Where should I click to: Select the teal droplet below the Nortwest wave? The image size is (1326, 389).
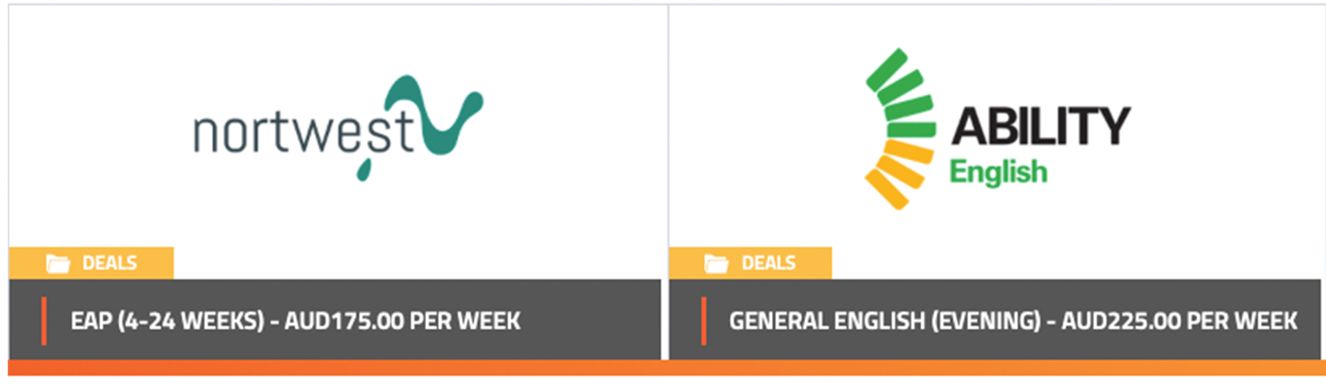pos(365,168)
